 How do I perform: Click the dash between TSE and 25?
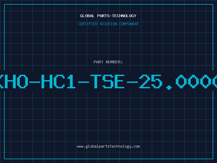pos(132,82)
